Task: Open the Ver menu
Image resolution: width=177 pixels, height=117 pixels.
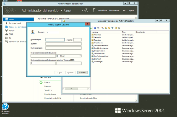Action: click(x=124, y=10)
